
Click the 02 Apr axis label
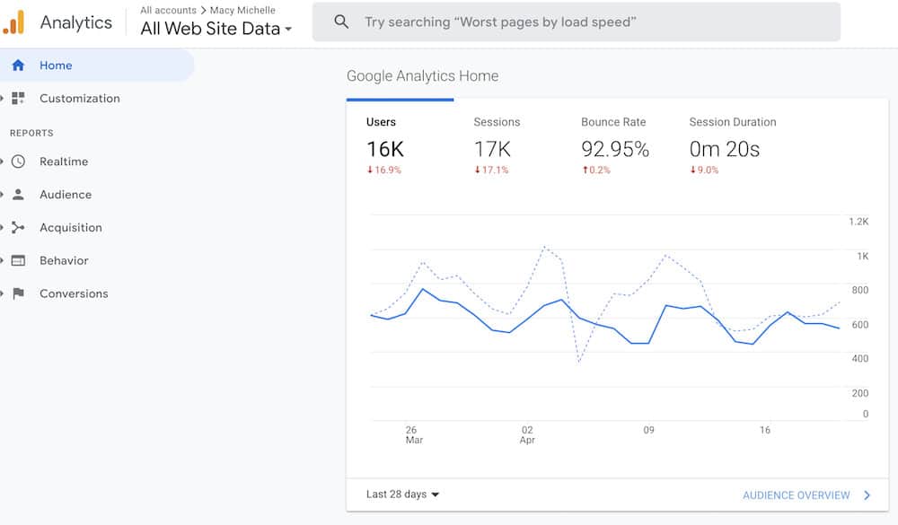pyautogui.click(x=527, y=435)
